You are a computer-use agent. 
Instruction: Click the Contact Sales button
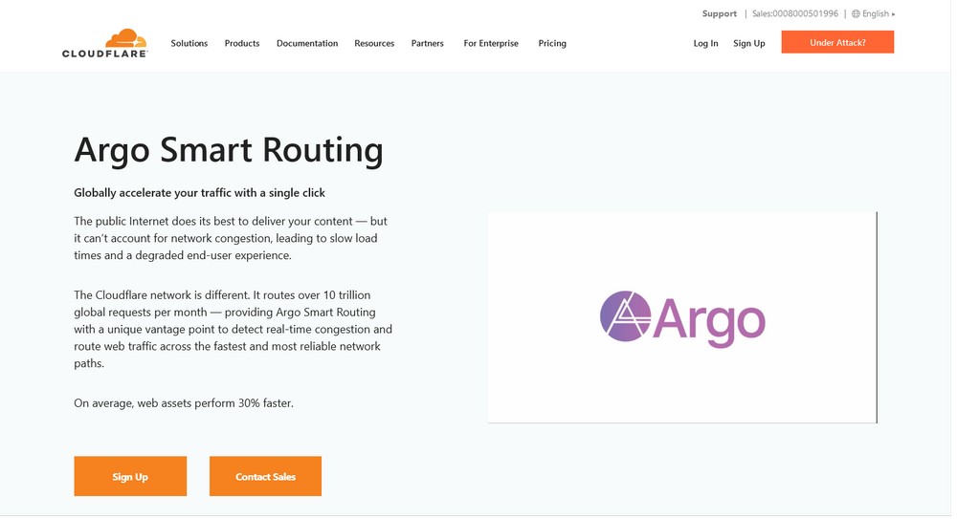265,476
